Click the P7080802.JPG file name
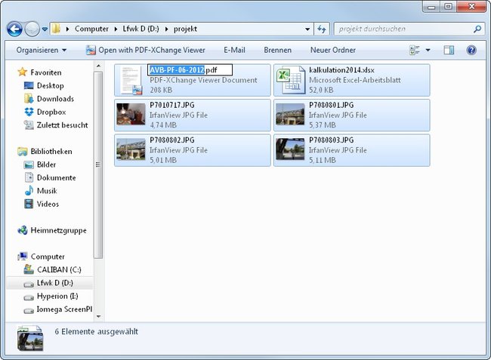491x360 pixels. tap(172, 140)
